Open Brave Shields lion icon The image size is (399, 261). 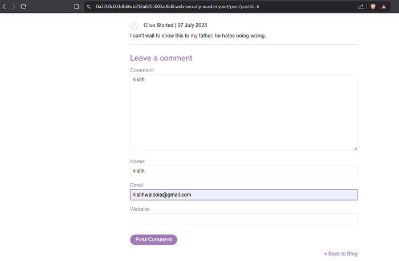point(373,7)
